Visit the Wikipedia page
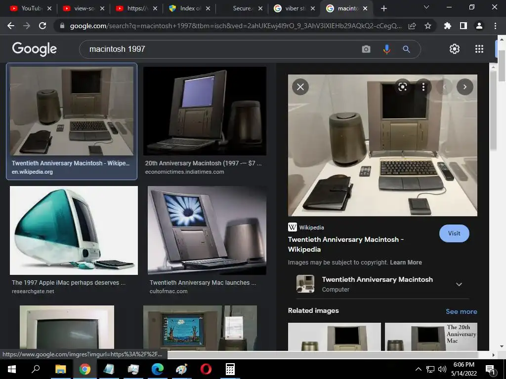This screenshot has width=506, height=379. pyautogui.click(x=454, y=233)
